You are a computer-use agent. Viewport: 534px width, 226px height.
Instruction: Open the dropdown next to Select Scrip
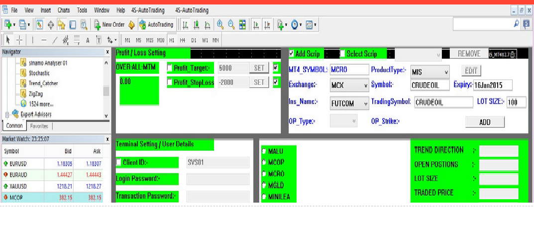pos(419,54)
